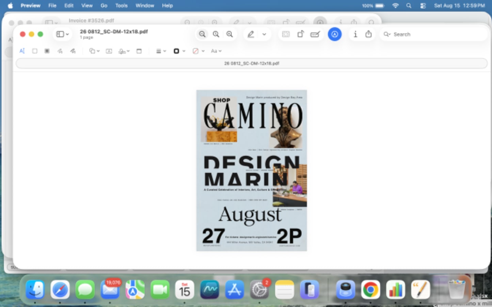The height and width of the screenshot is (307, 492).
Task: Open the App Store from the Dock
Action: 235,290
